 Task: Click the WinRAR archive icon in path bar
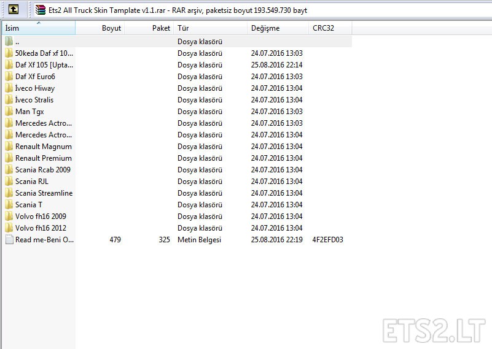coord(40,10)
